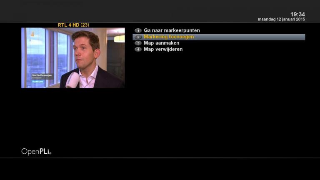The image size is (320, 180).
Task: Click the 'Martijn Verstegen' name caption
Action: point(42,75)
